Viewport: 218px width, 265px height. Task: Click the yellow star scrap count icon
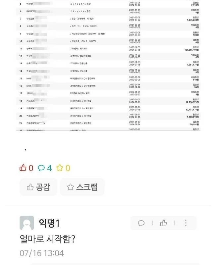(x=59, y=168)
